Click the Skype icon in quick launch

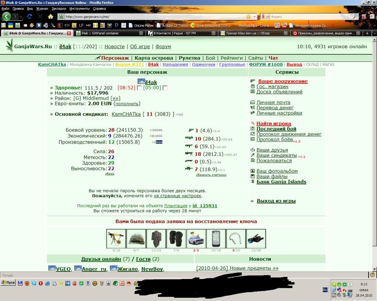coord(34,283)
